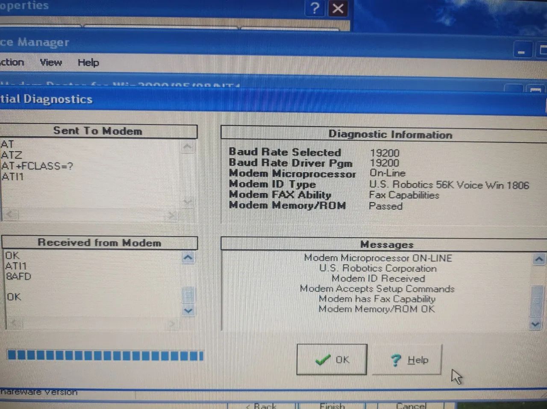Click the Baud Rate Driver Pgm value
This screenshot has width=547, height=409.
[x=385, y=163]
